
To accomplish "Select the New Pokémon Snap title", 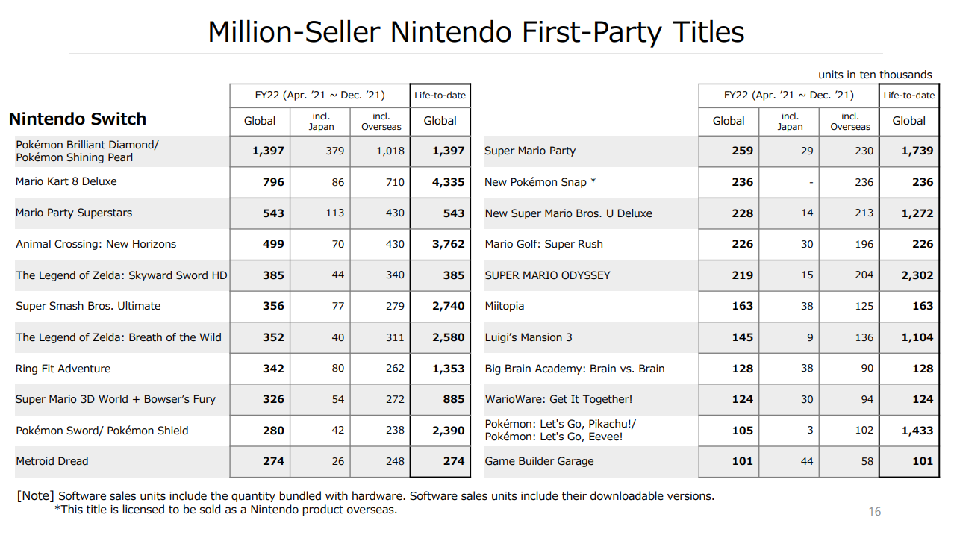I will pyautogui.click(x=540, y=182).
